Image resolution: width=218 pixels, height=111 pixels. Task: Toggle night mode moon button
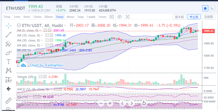point(212,8)
